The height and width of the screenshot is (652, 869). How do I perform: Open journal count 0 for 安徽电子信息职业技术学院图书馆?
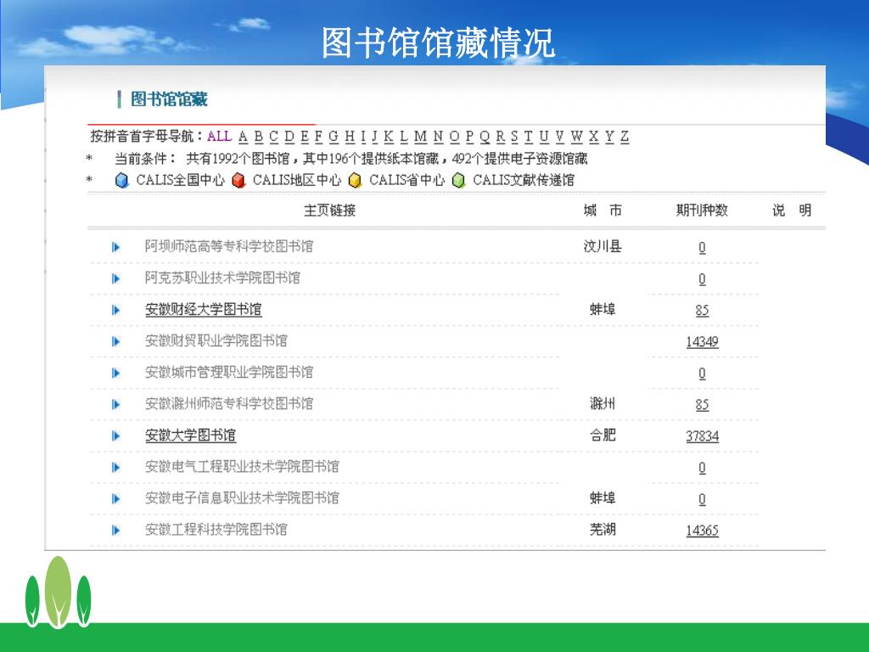coord(702,499)
